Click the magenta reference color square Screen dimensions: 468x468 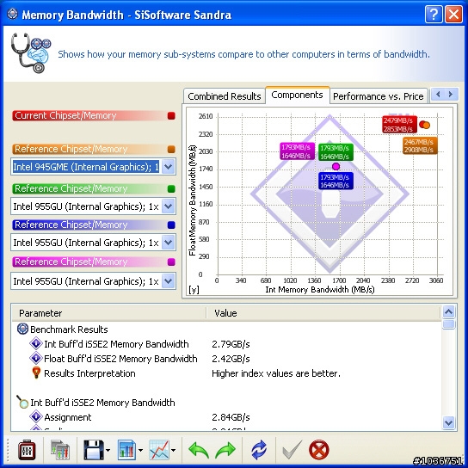171,262
